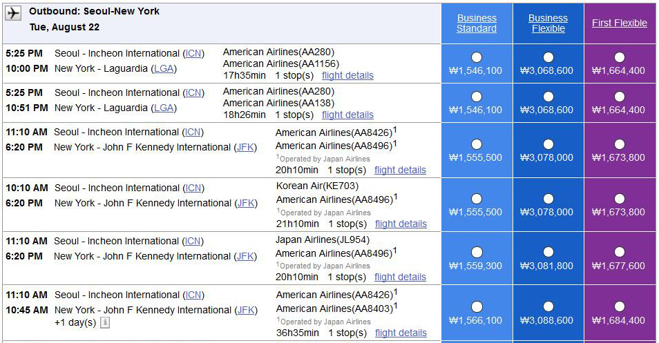Open ICN link for 10:10 AM departure
This screenshot has height=343, width=659.
(x=193, y=188)
